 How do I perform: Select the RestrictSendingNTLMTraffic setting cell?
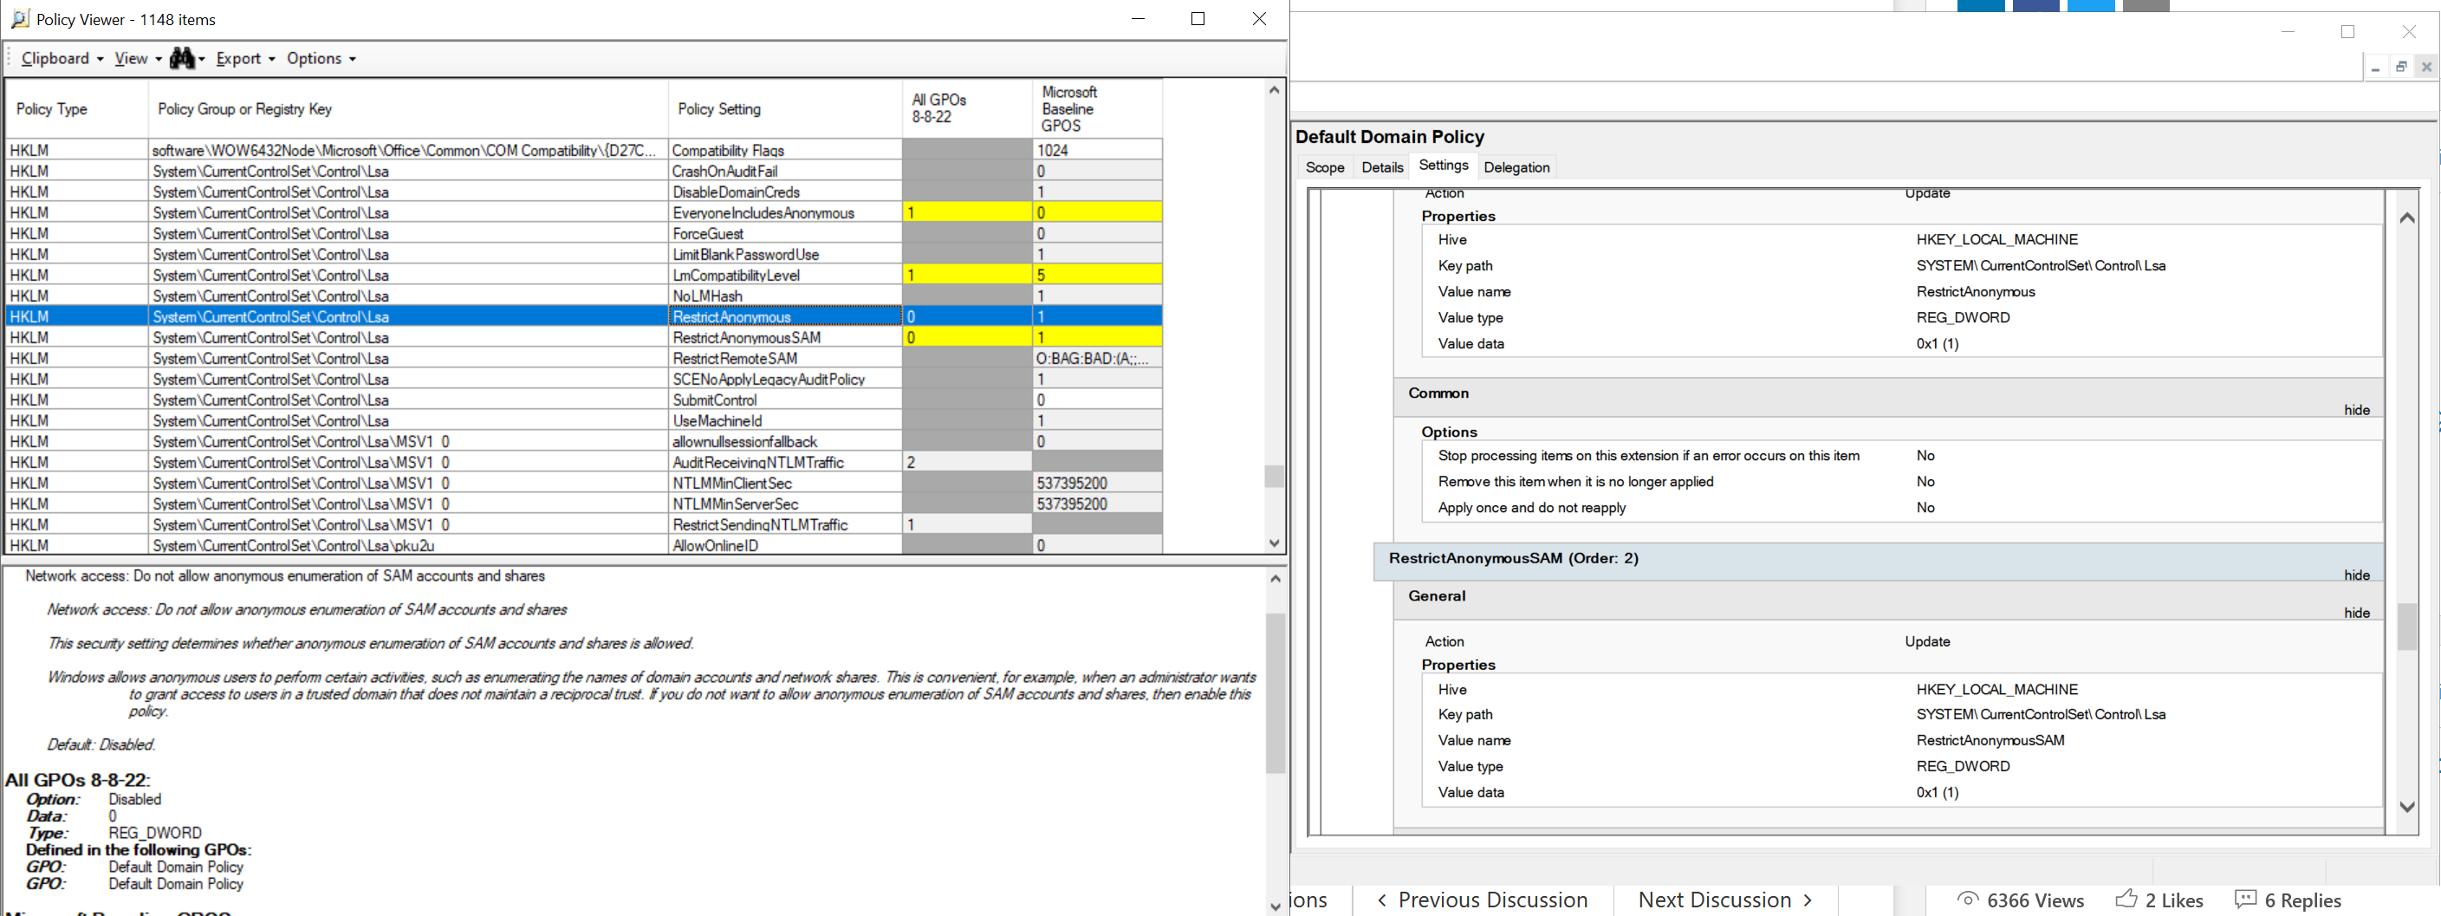point(786,526)
